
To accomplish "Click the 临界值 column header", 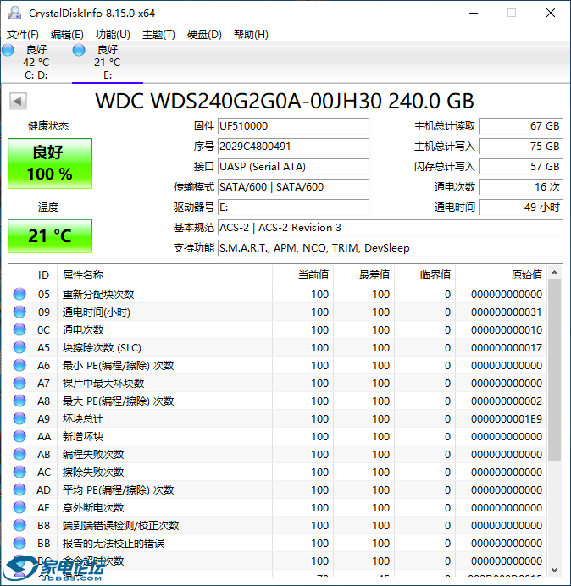I will [x=424, y=275].
